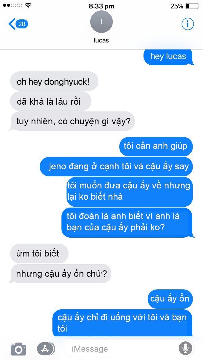This screenshot has width=203, height=360.
Task: Tap the lucas contact name
Action: click(101, 40)
